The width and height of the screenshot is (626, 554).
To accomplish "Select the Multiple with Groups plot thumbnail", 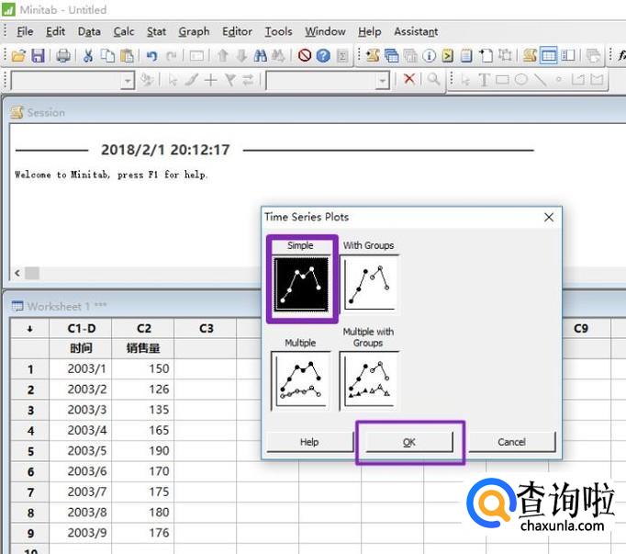I will click(x=369, y=380).
